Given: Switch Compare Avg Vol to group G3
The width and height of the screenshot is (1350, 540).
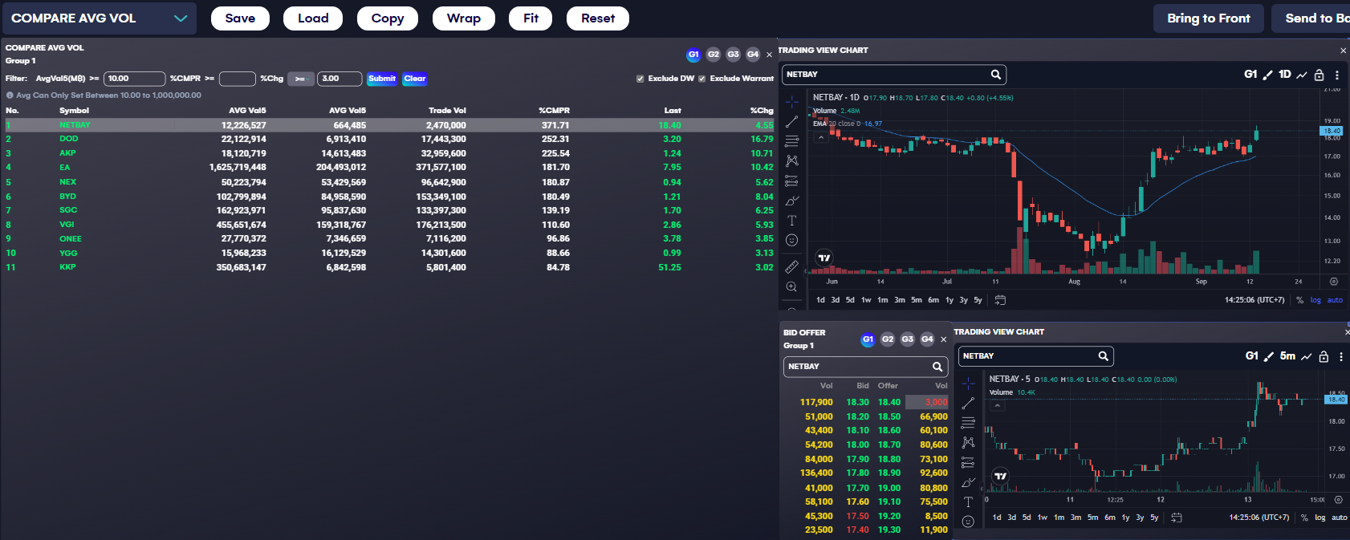Looking at the screenshot, I should click(733, 55).
